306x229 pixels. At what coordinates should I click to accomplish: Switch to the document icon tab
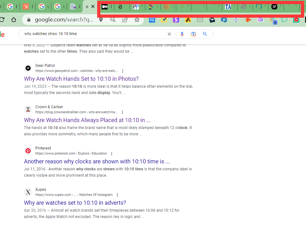point(74,7)
